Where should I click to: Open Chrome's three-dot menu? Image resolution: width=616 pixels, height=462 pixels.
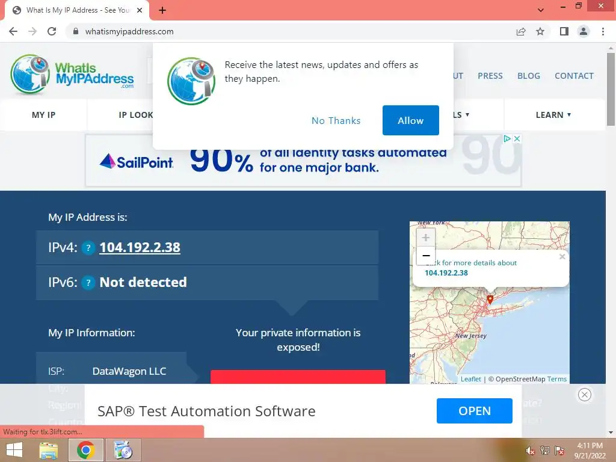coord(603,31)
